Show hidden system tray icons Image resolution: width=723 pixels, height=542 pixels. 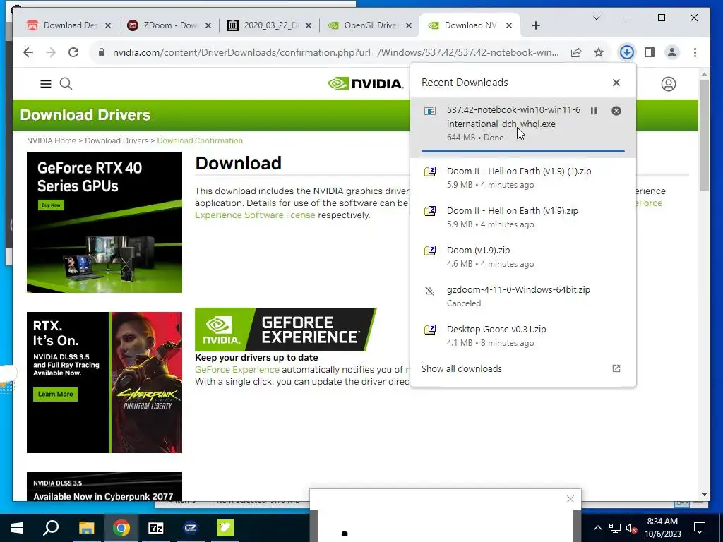[x=597, y=528]
